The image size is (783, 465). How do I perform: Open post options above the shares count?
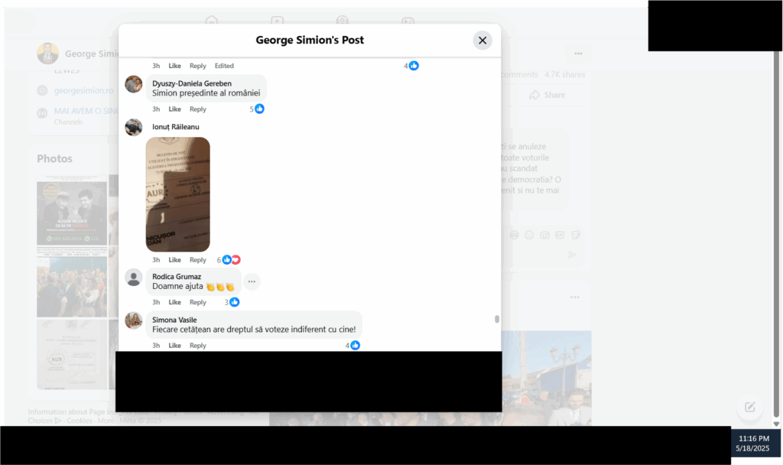(578, 54)
